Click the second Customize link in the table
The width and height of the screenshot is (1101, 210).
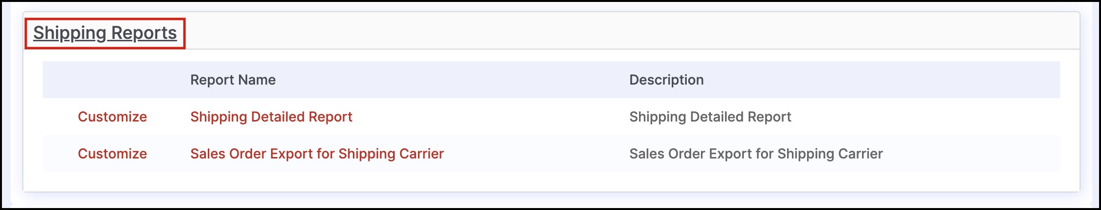(112, 154)
